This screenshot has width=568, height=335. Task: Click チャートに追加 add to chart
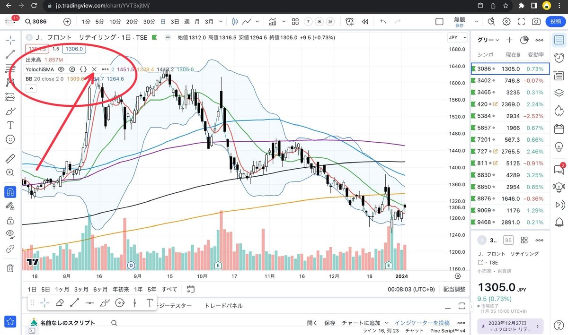tap(362, 323)
